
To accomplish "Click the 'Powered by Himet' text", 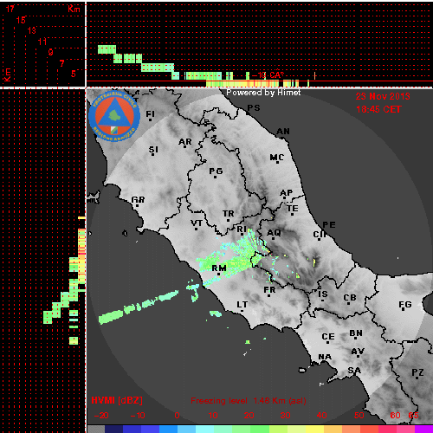I will (263, 93).
